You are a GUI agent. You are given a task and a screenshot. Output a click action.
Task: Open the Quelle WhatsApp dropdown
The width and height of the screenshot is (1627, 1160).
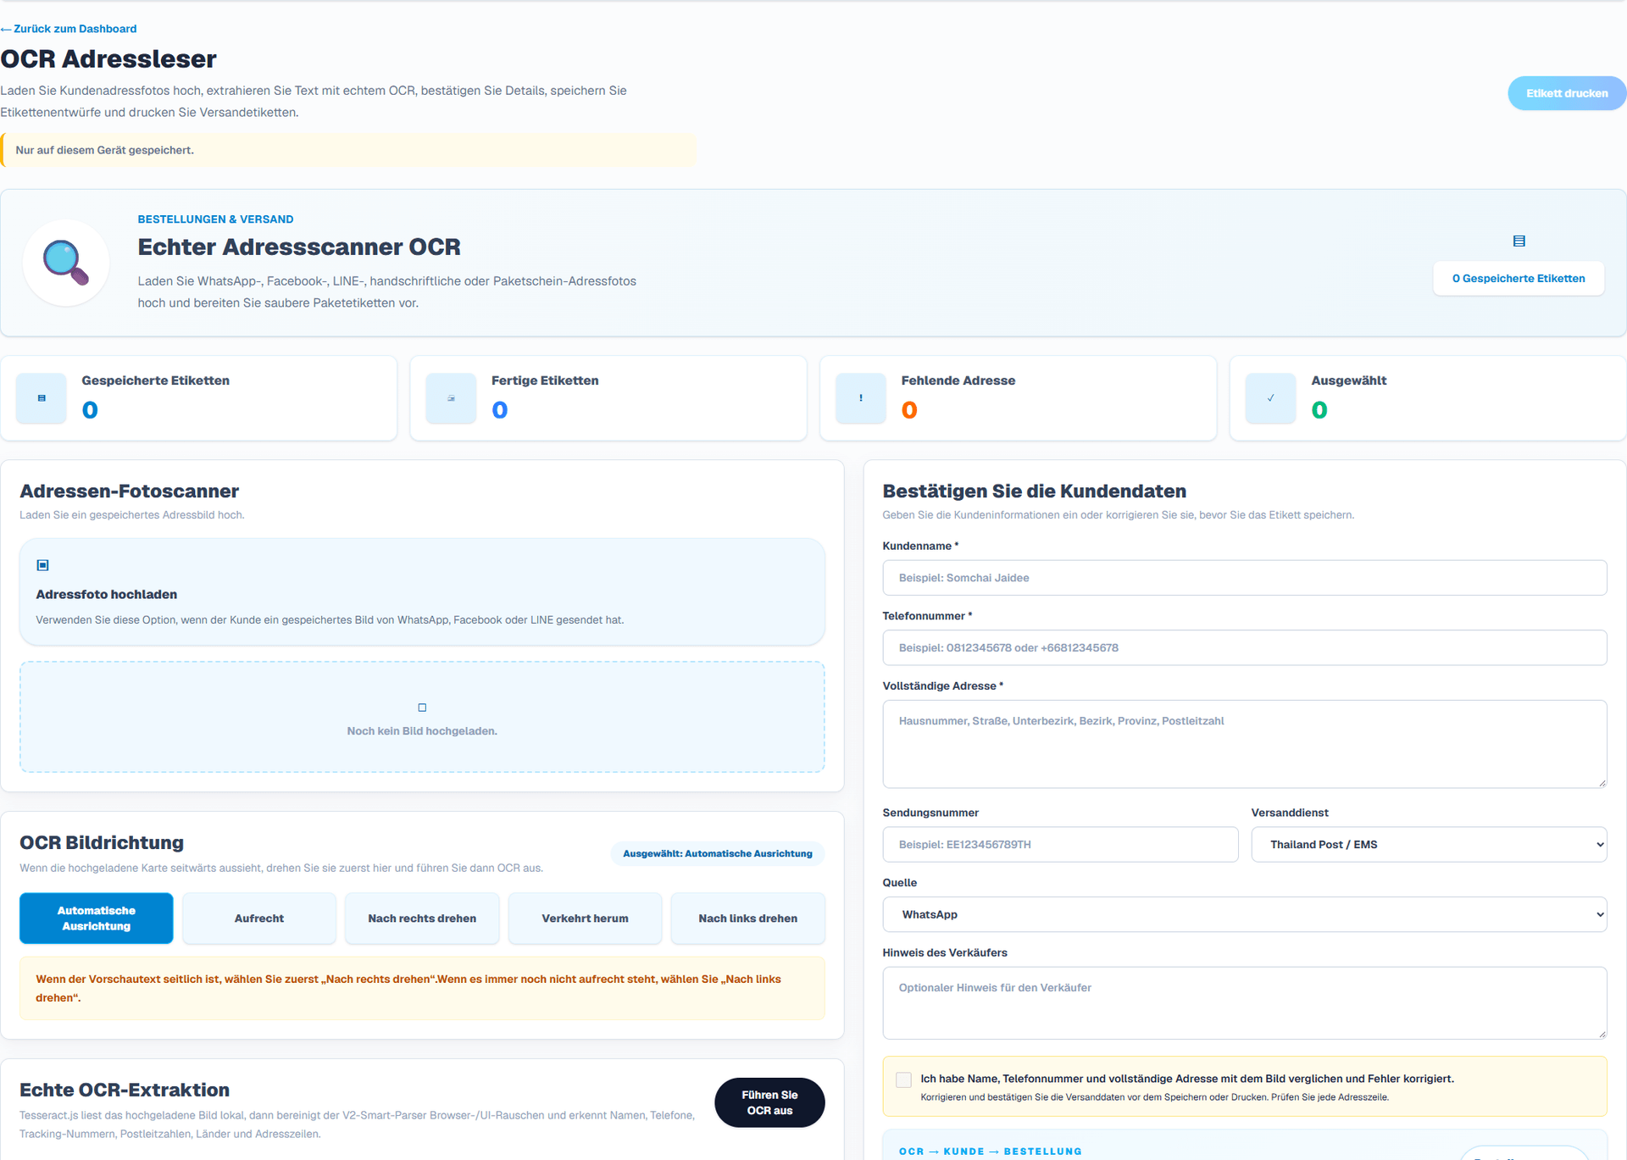click(1245, 915)
